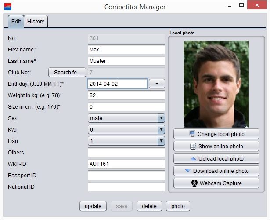Screen dimensions: 270x220
Task: Click the competitor's local photo thumbnail
Action: click(x=216, y=84)
